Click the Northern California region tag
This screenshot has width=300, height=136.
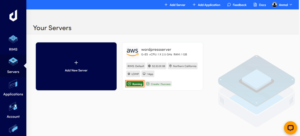tap(183, 66)
